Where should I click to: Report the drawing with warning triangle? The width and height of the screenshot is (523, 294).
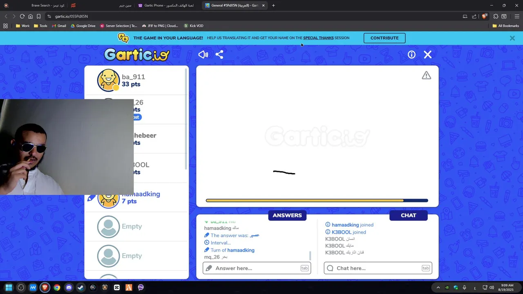(x=426, y=76)
